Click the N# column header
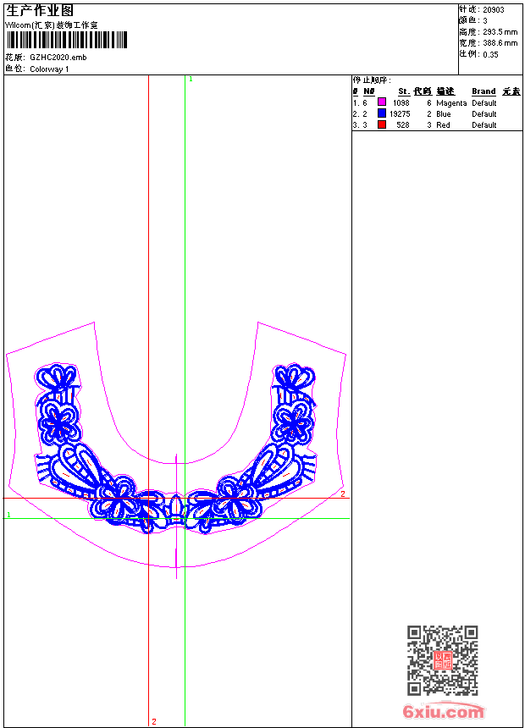This screenshot has height=728, width=525. pyautogui.click(x=369, y=91)
